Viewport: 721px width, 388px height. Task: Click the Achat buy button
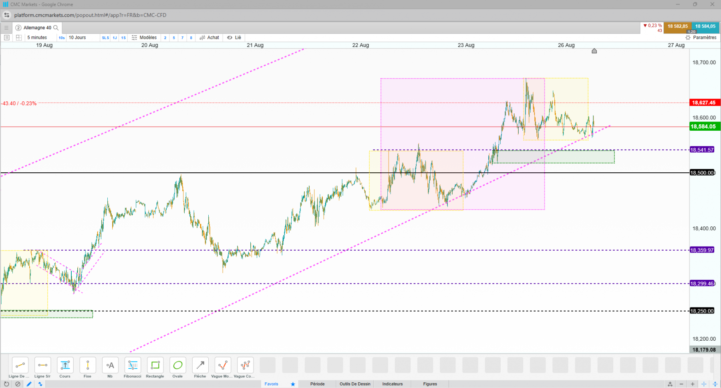209,38
